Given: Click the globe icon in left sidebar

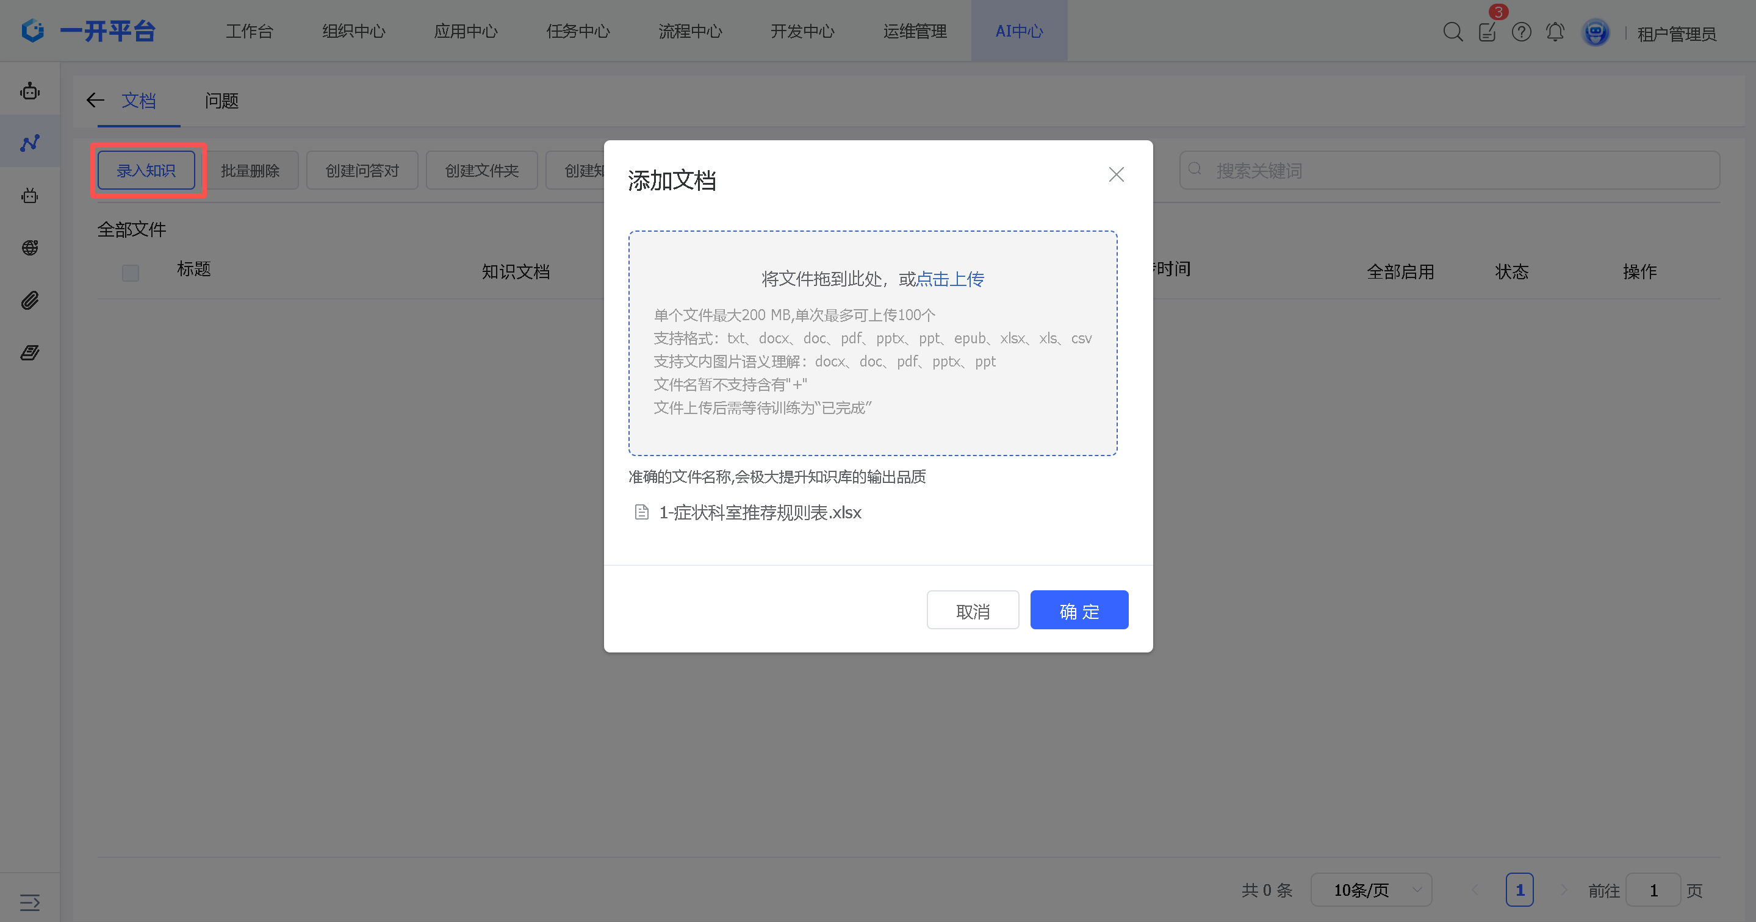Looking at the screenshot, I should 29,248.
